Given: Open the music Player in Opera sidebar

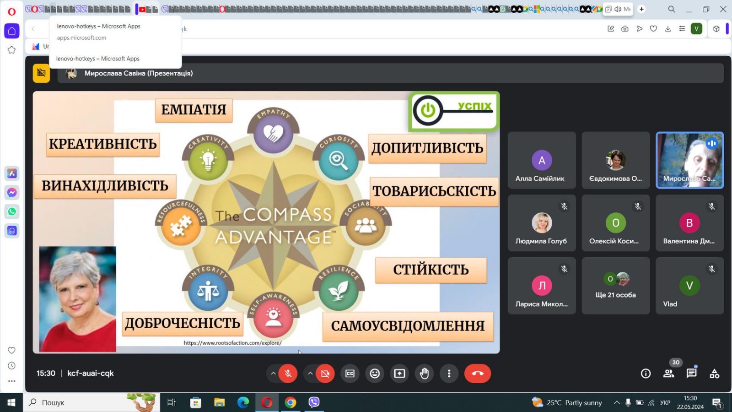Looking at the screenshot, I should coord(12,231).
